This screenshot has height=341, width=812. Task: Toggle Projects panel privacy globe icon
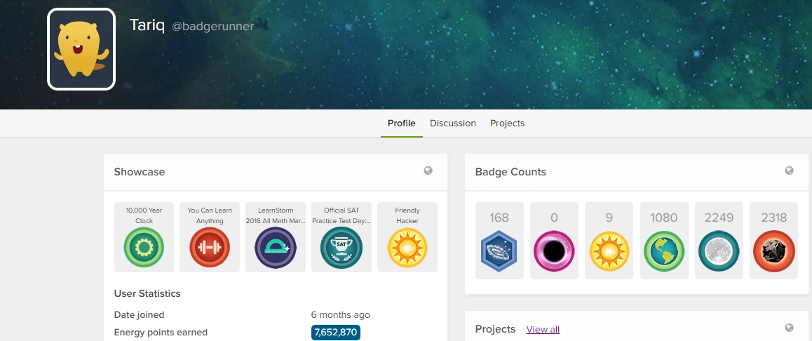789,328
